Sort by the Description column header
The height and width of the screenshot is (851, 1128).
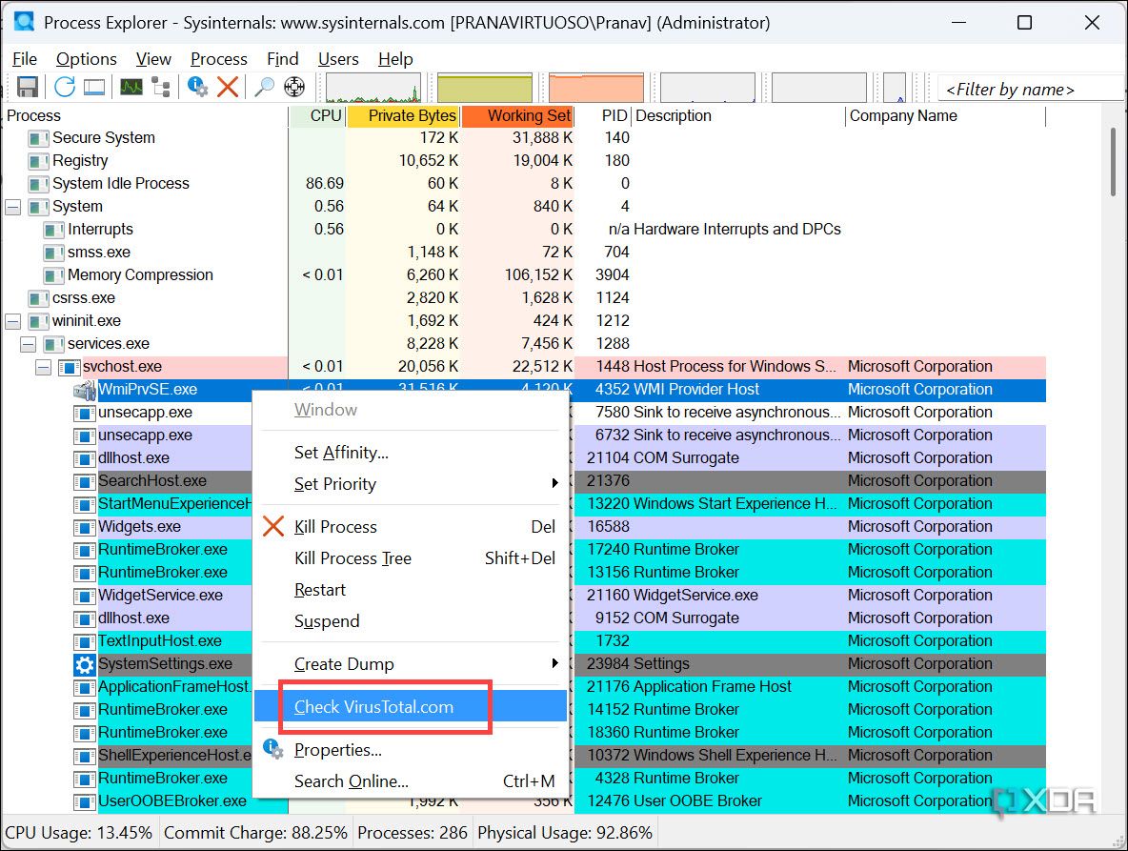click(738, 116)
